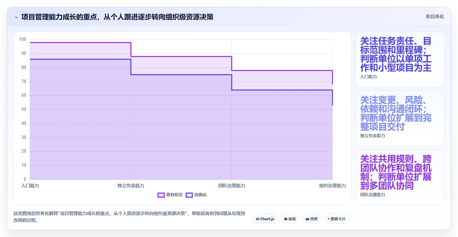
Task: Click the header icon before the title
Action: click(x=16, y=17)
